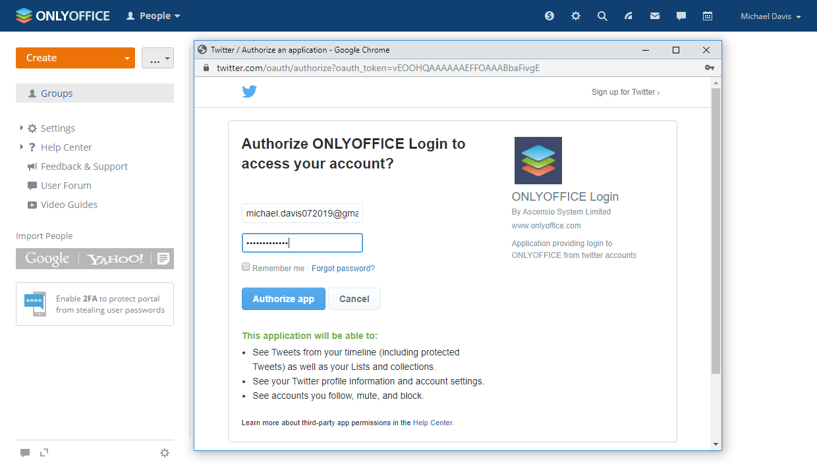Click Sign up for Twitter link

pyautogui.click(x=625, y=92)
